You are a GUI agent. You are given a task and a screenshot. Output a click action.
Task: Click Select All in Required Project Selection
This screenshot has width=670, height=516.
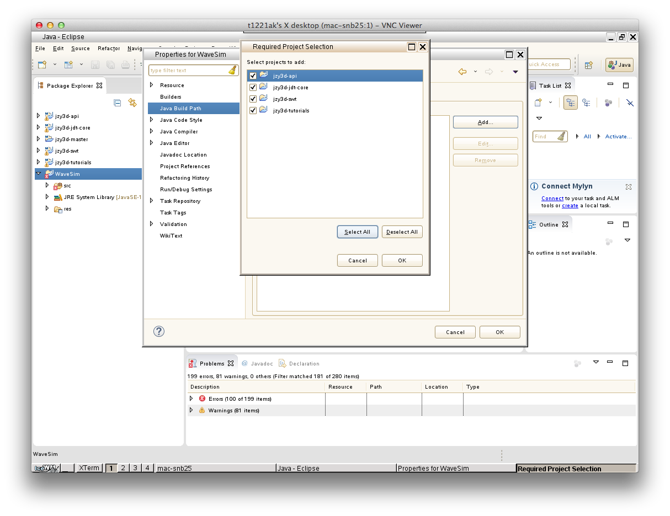[x=357, y=232]
